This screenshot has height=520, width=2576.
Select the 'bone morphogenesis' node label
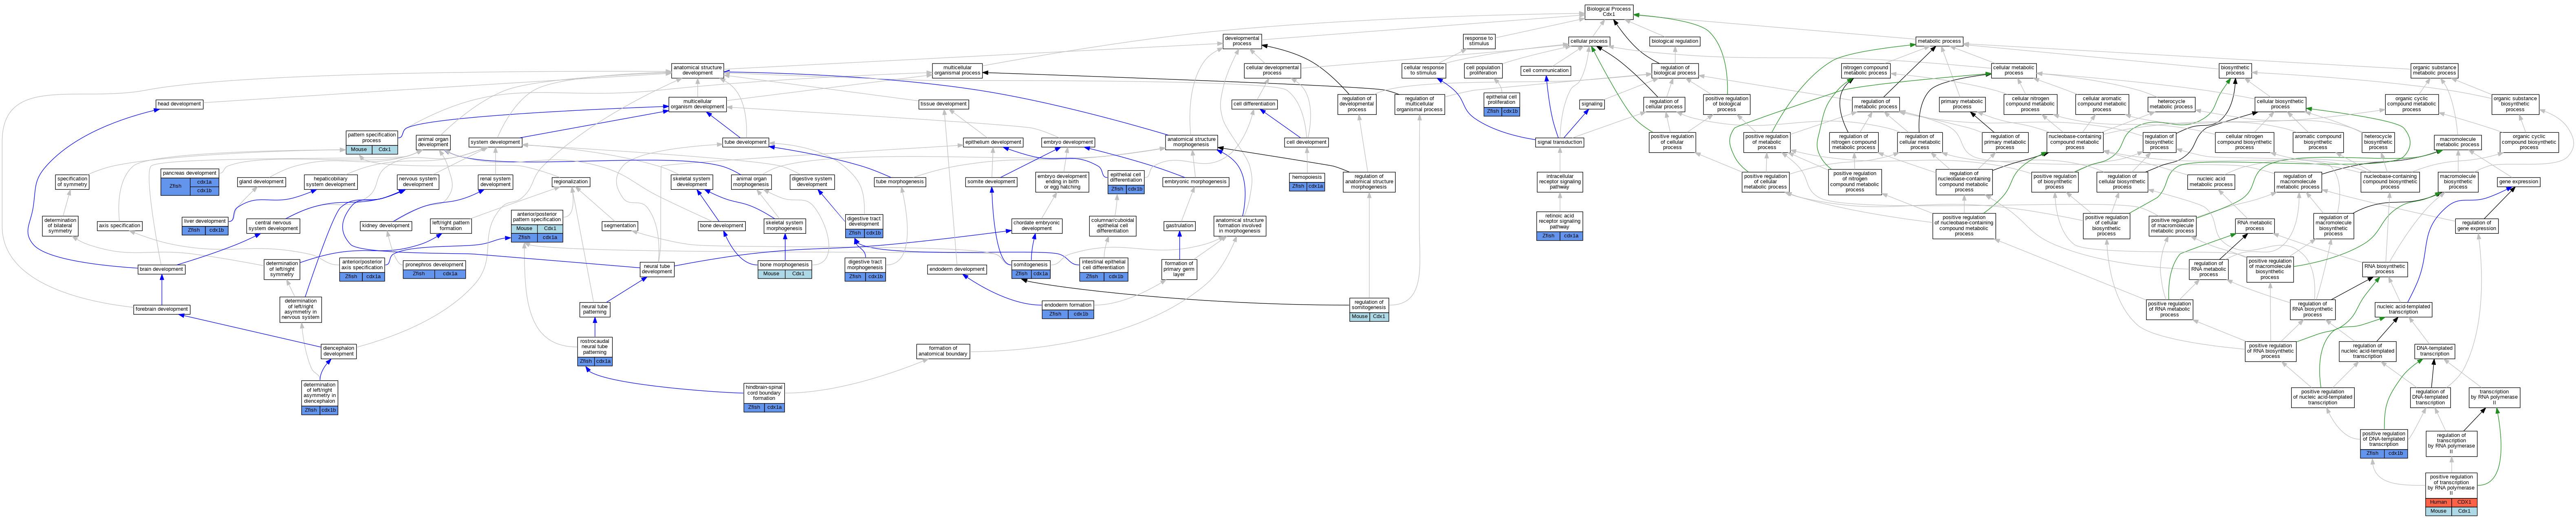785,265
